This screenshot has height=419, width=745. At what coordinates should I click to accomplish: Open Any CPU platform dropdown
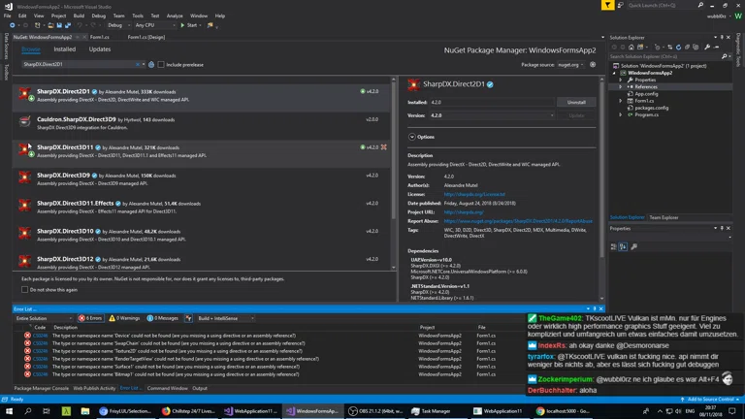tap(155, 25)
